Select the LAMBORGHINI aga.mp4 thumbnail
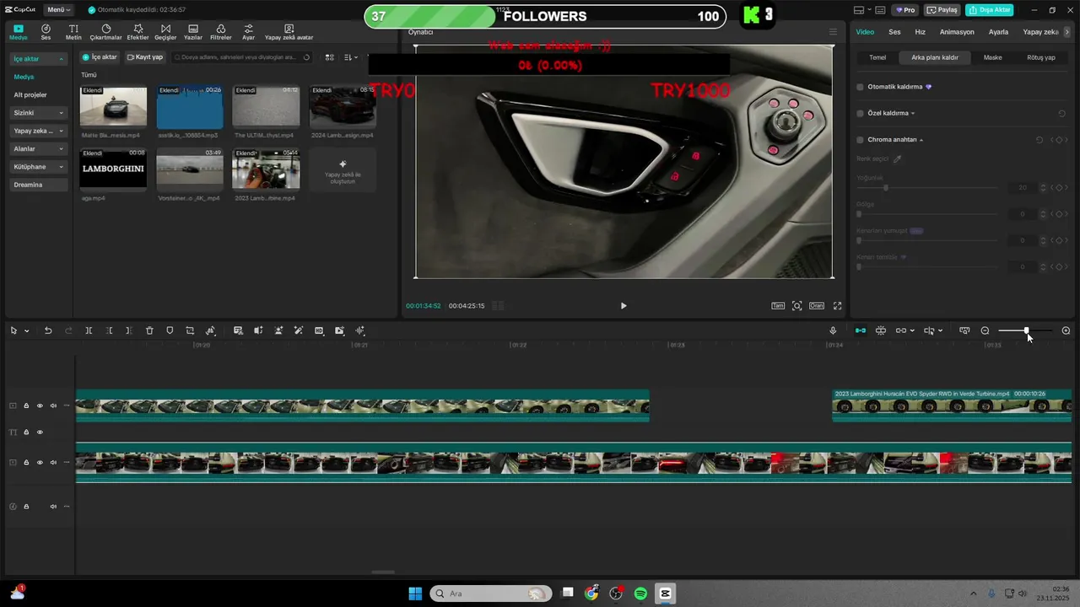 113,169
